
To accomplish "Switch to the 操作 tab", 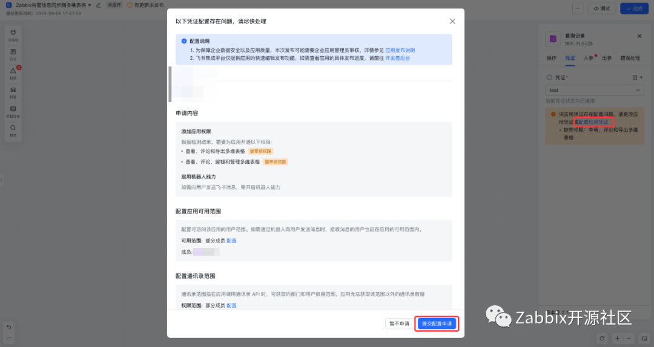I will 552,58.
